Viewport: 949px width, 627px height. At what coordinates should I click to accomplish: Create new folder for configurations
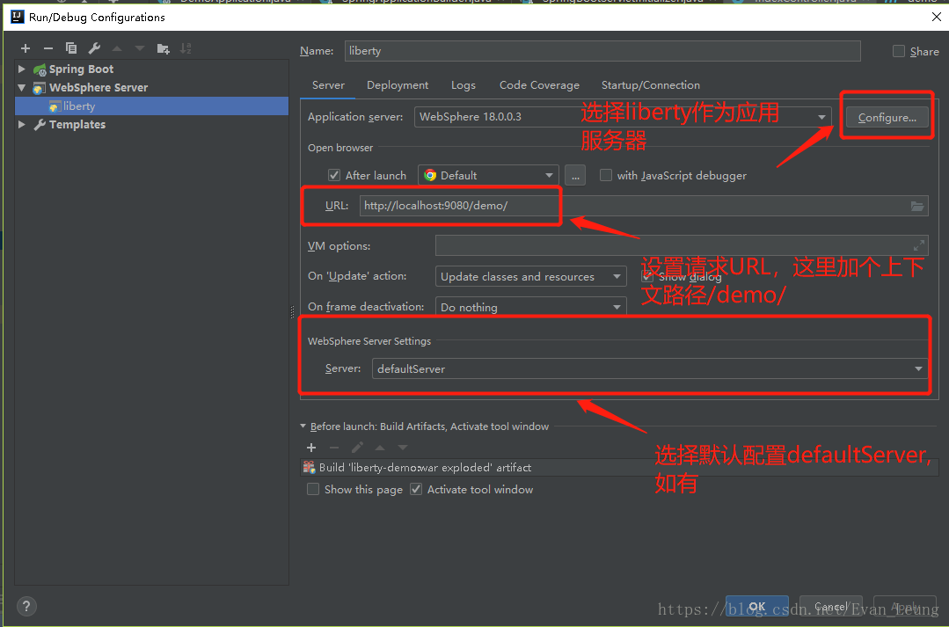tap(163, 48)
